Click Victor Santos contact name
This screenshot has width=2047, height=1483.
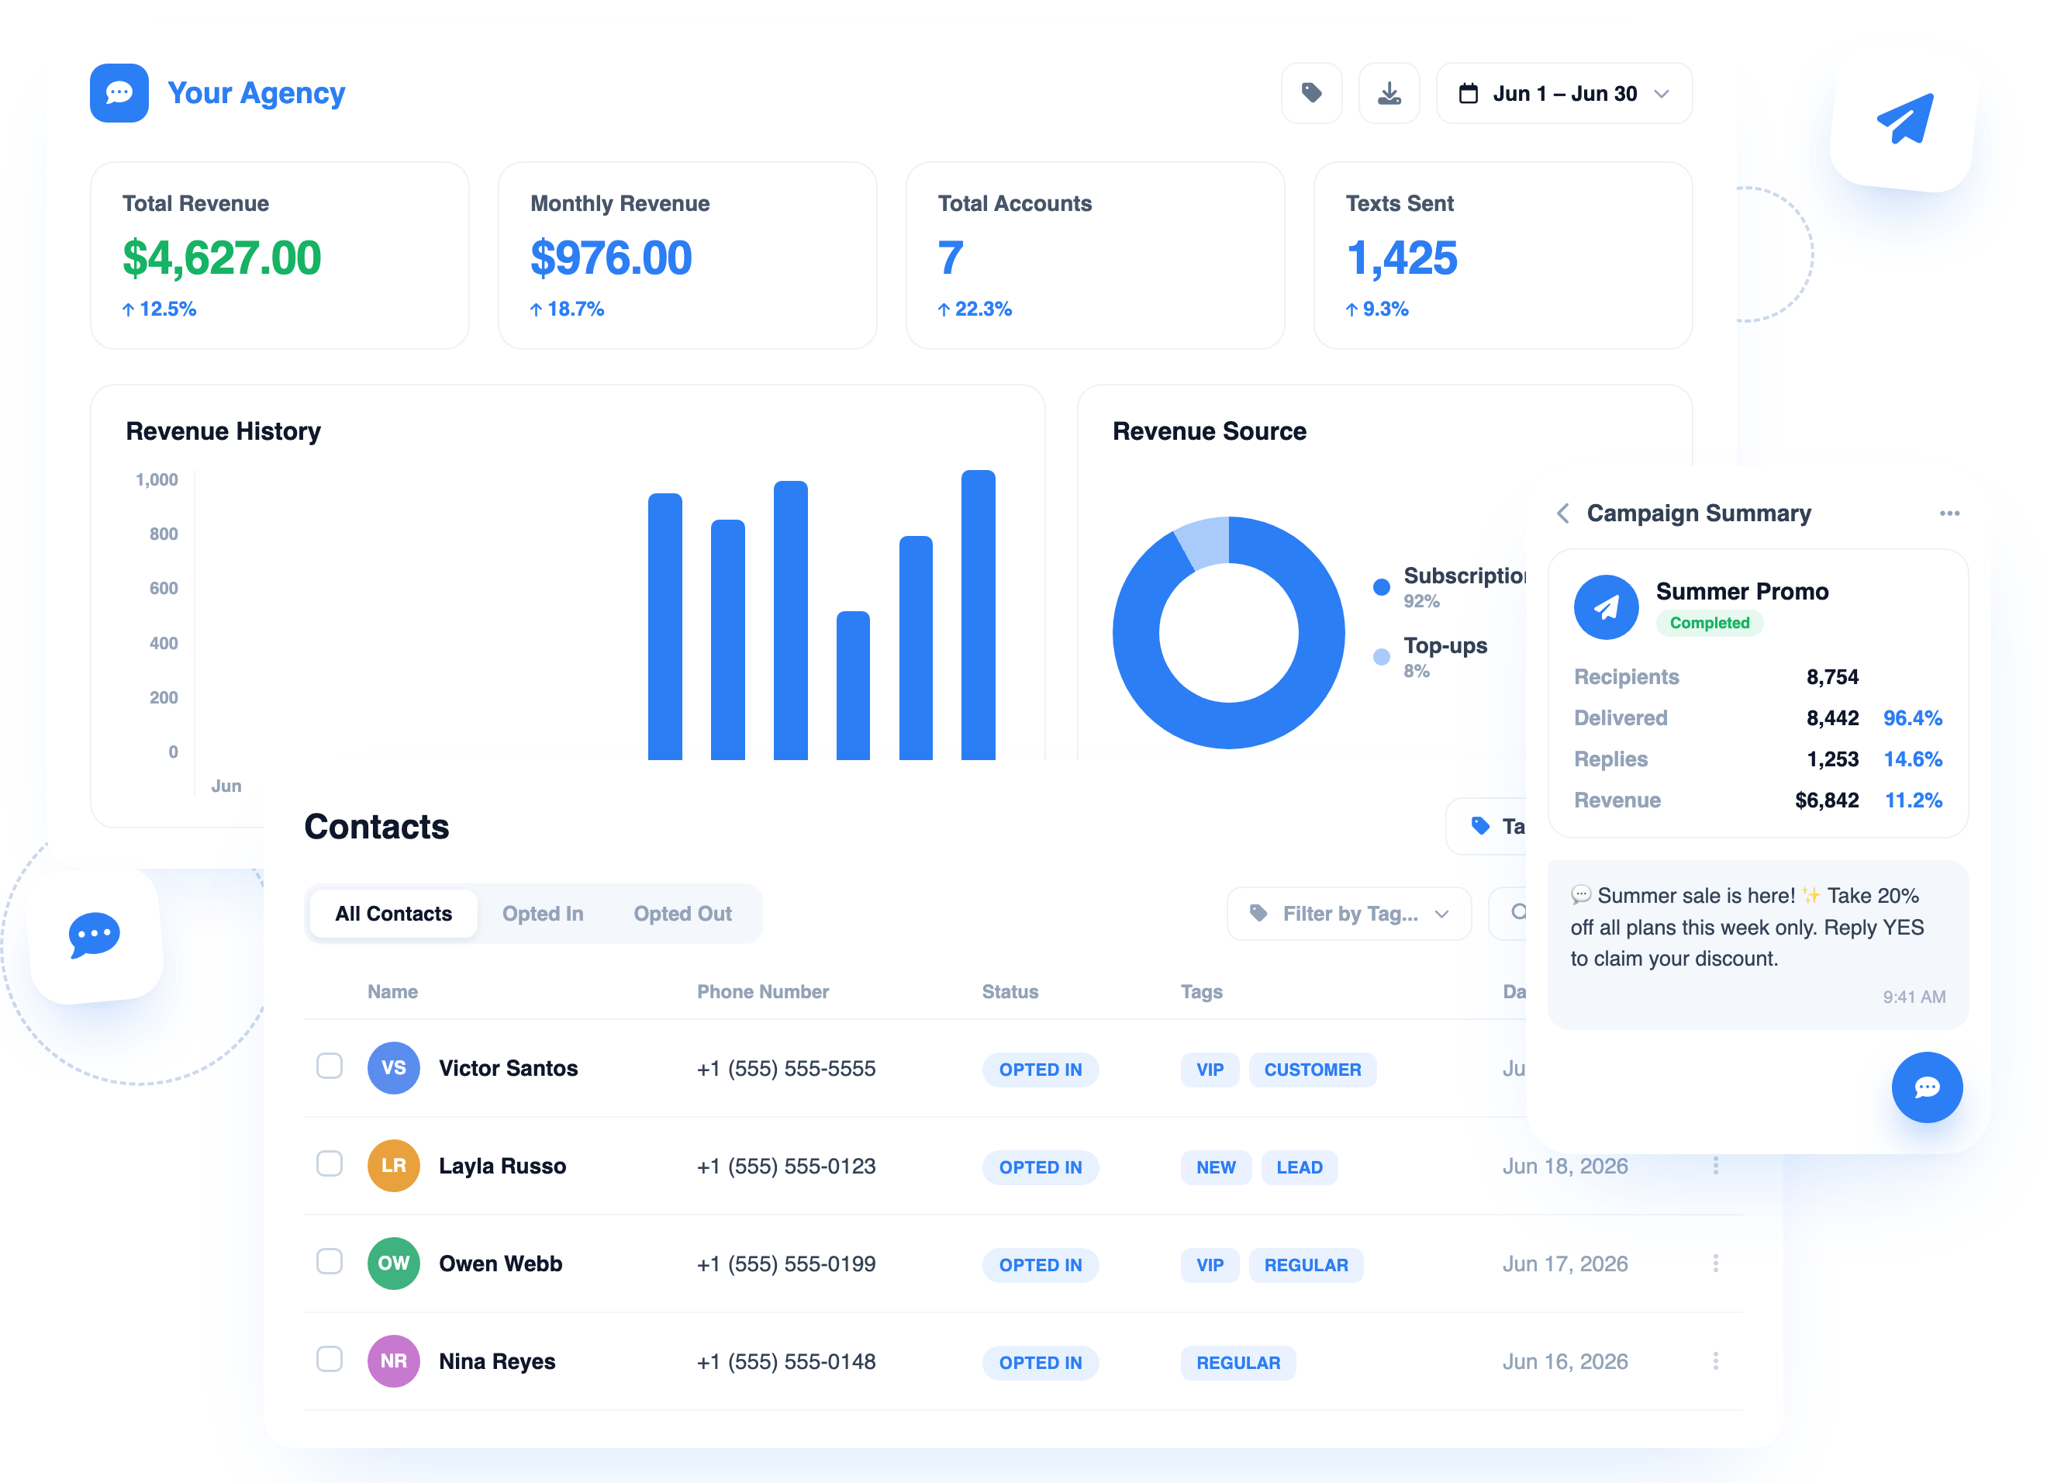[508, 1068]
